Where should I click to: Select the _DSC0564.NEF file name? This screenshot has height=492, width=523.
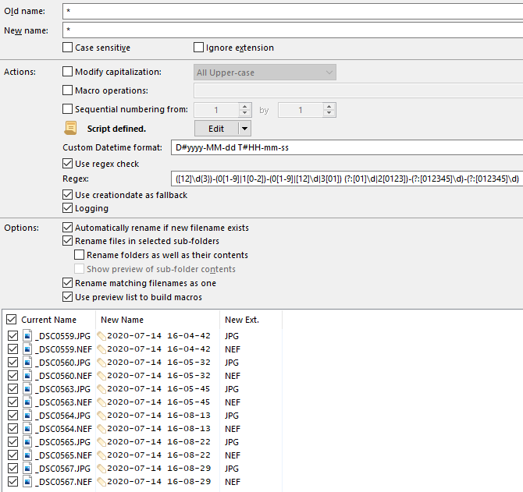click(63, 429)
